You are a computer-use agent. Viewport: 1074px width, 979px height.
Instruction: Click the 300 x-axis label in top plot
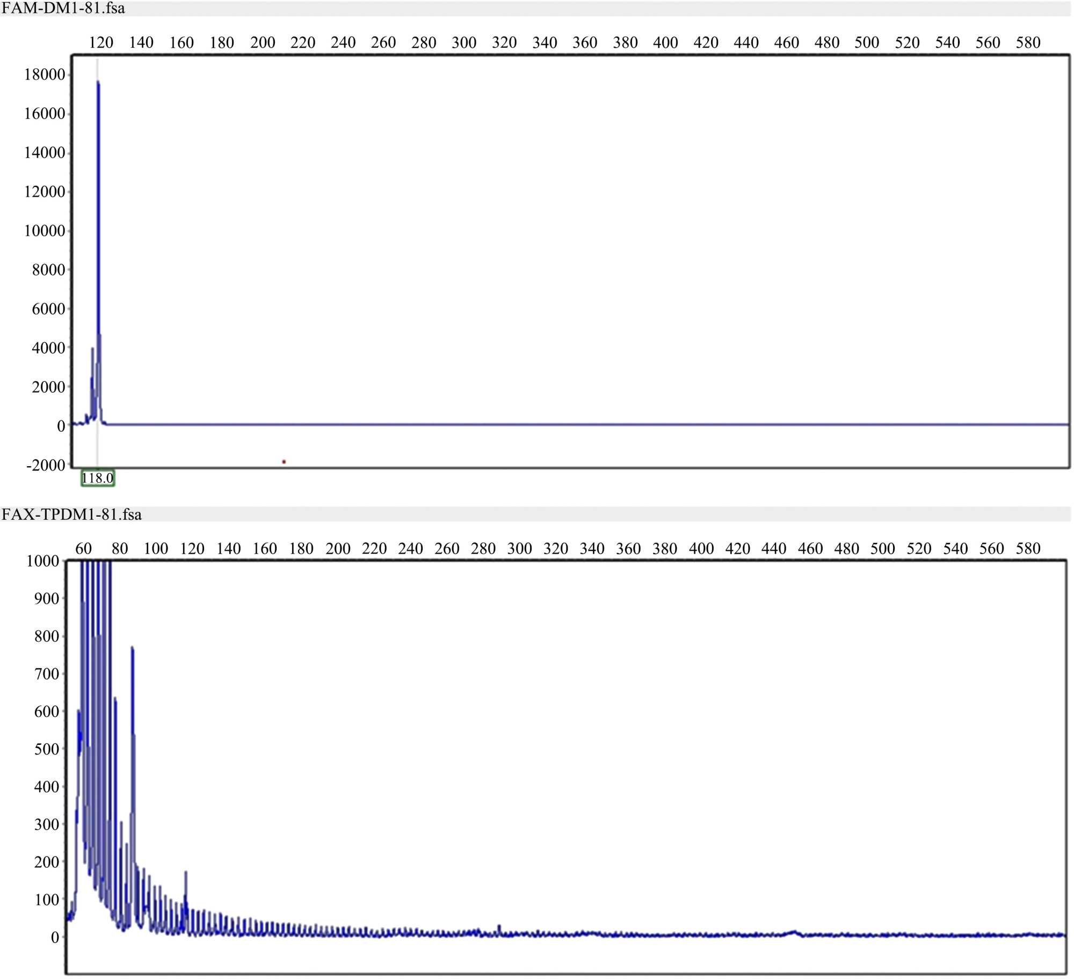tap(463, 42)
